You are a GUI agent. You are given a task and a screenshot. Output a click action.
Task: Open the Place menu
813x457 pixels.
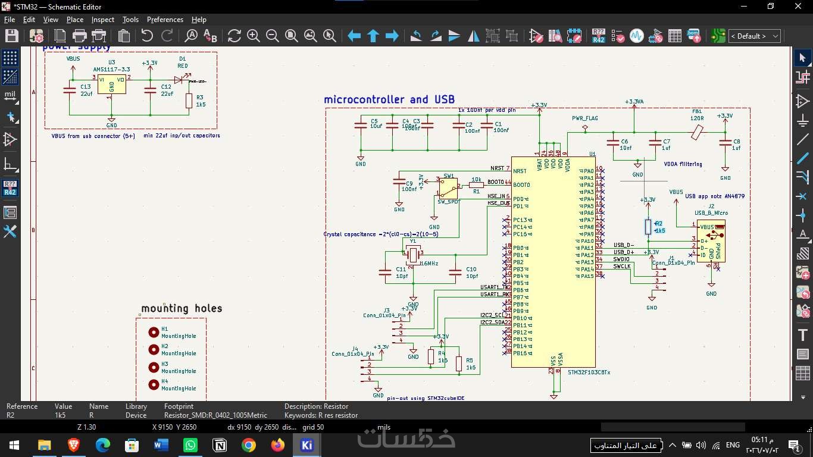[x=75, y=20]
